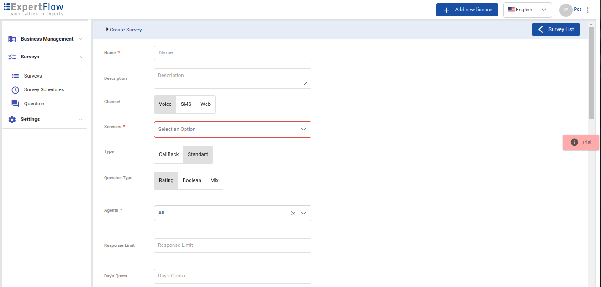Viewport: 601px width, 287px height.
Task: Return using the Survey List button
Action: click(x=556, y=29)
